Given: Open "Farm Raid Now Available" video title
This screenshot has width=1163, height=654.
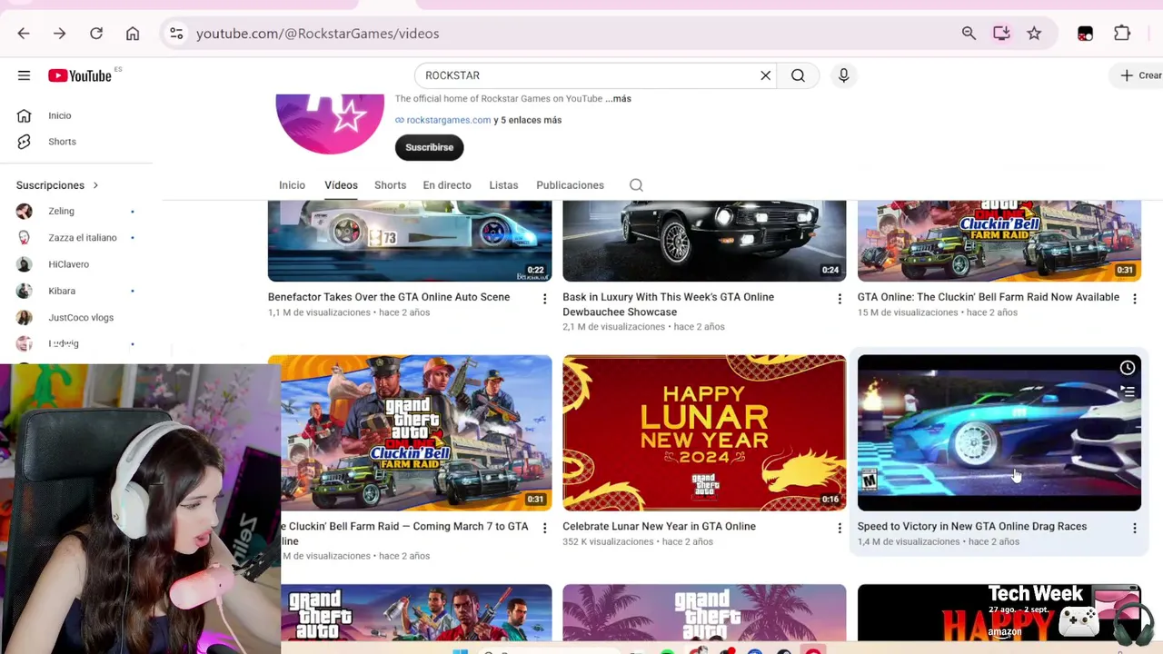Looking at the screenshot, I should coord(989,297).
